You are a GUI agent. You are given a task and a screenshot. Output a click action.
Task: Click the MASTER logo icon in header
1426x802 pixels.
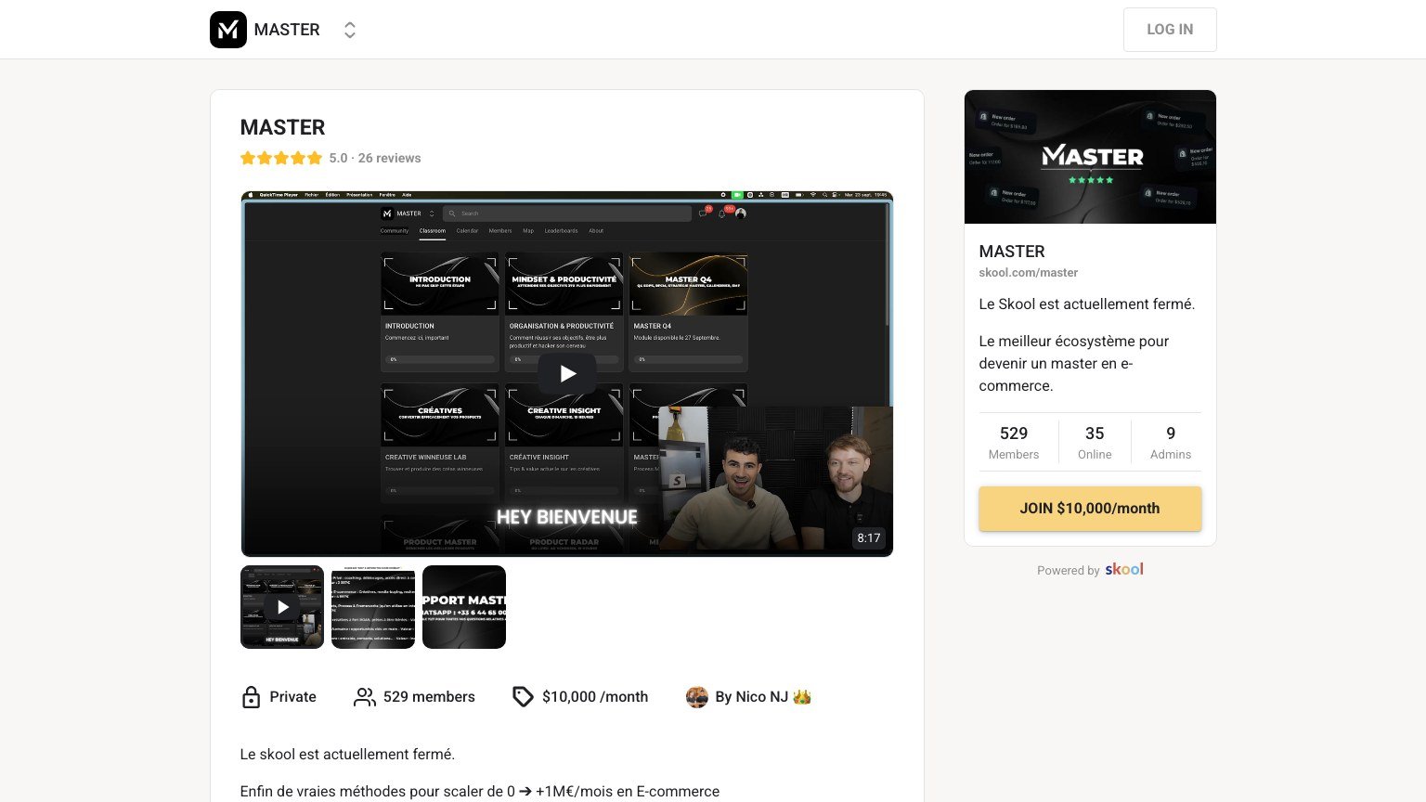(x=228, y=30)
